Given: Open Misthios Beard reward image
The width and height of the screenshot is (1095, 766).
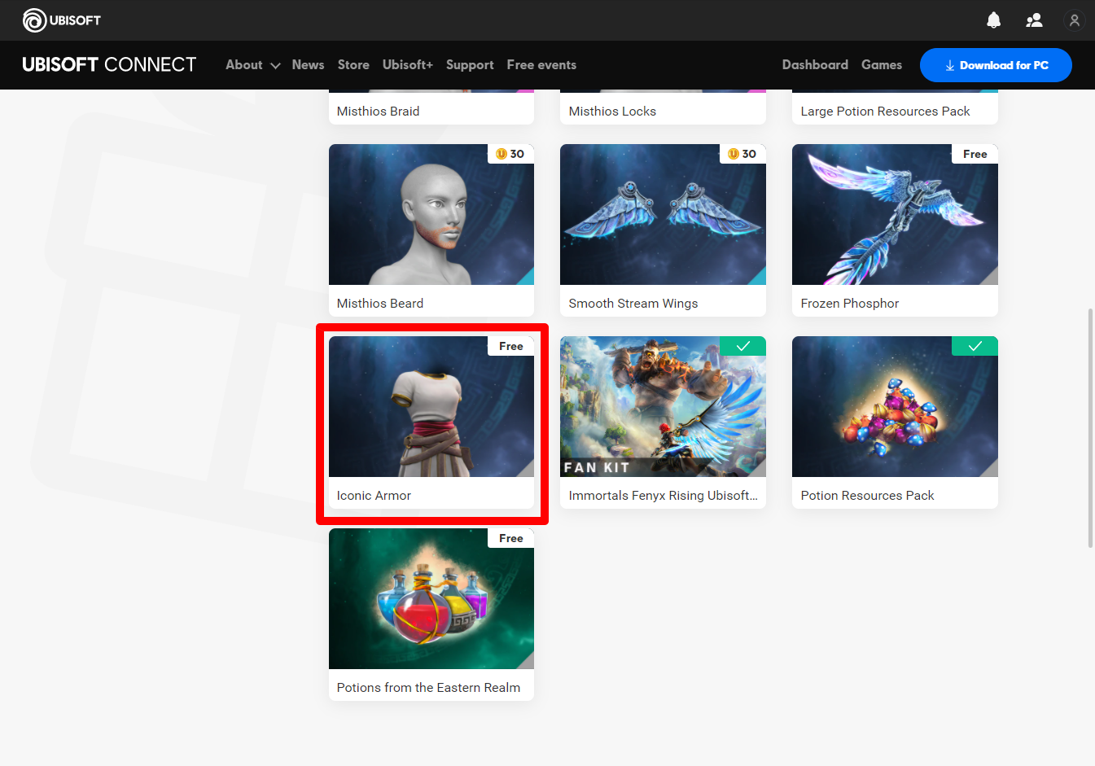Looking at the screenshot, I should tap(431, 215).
